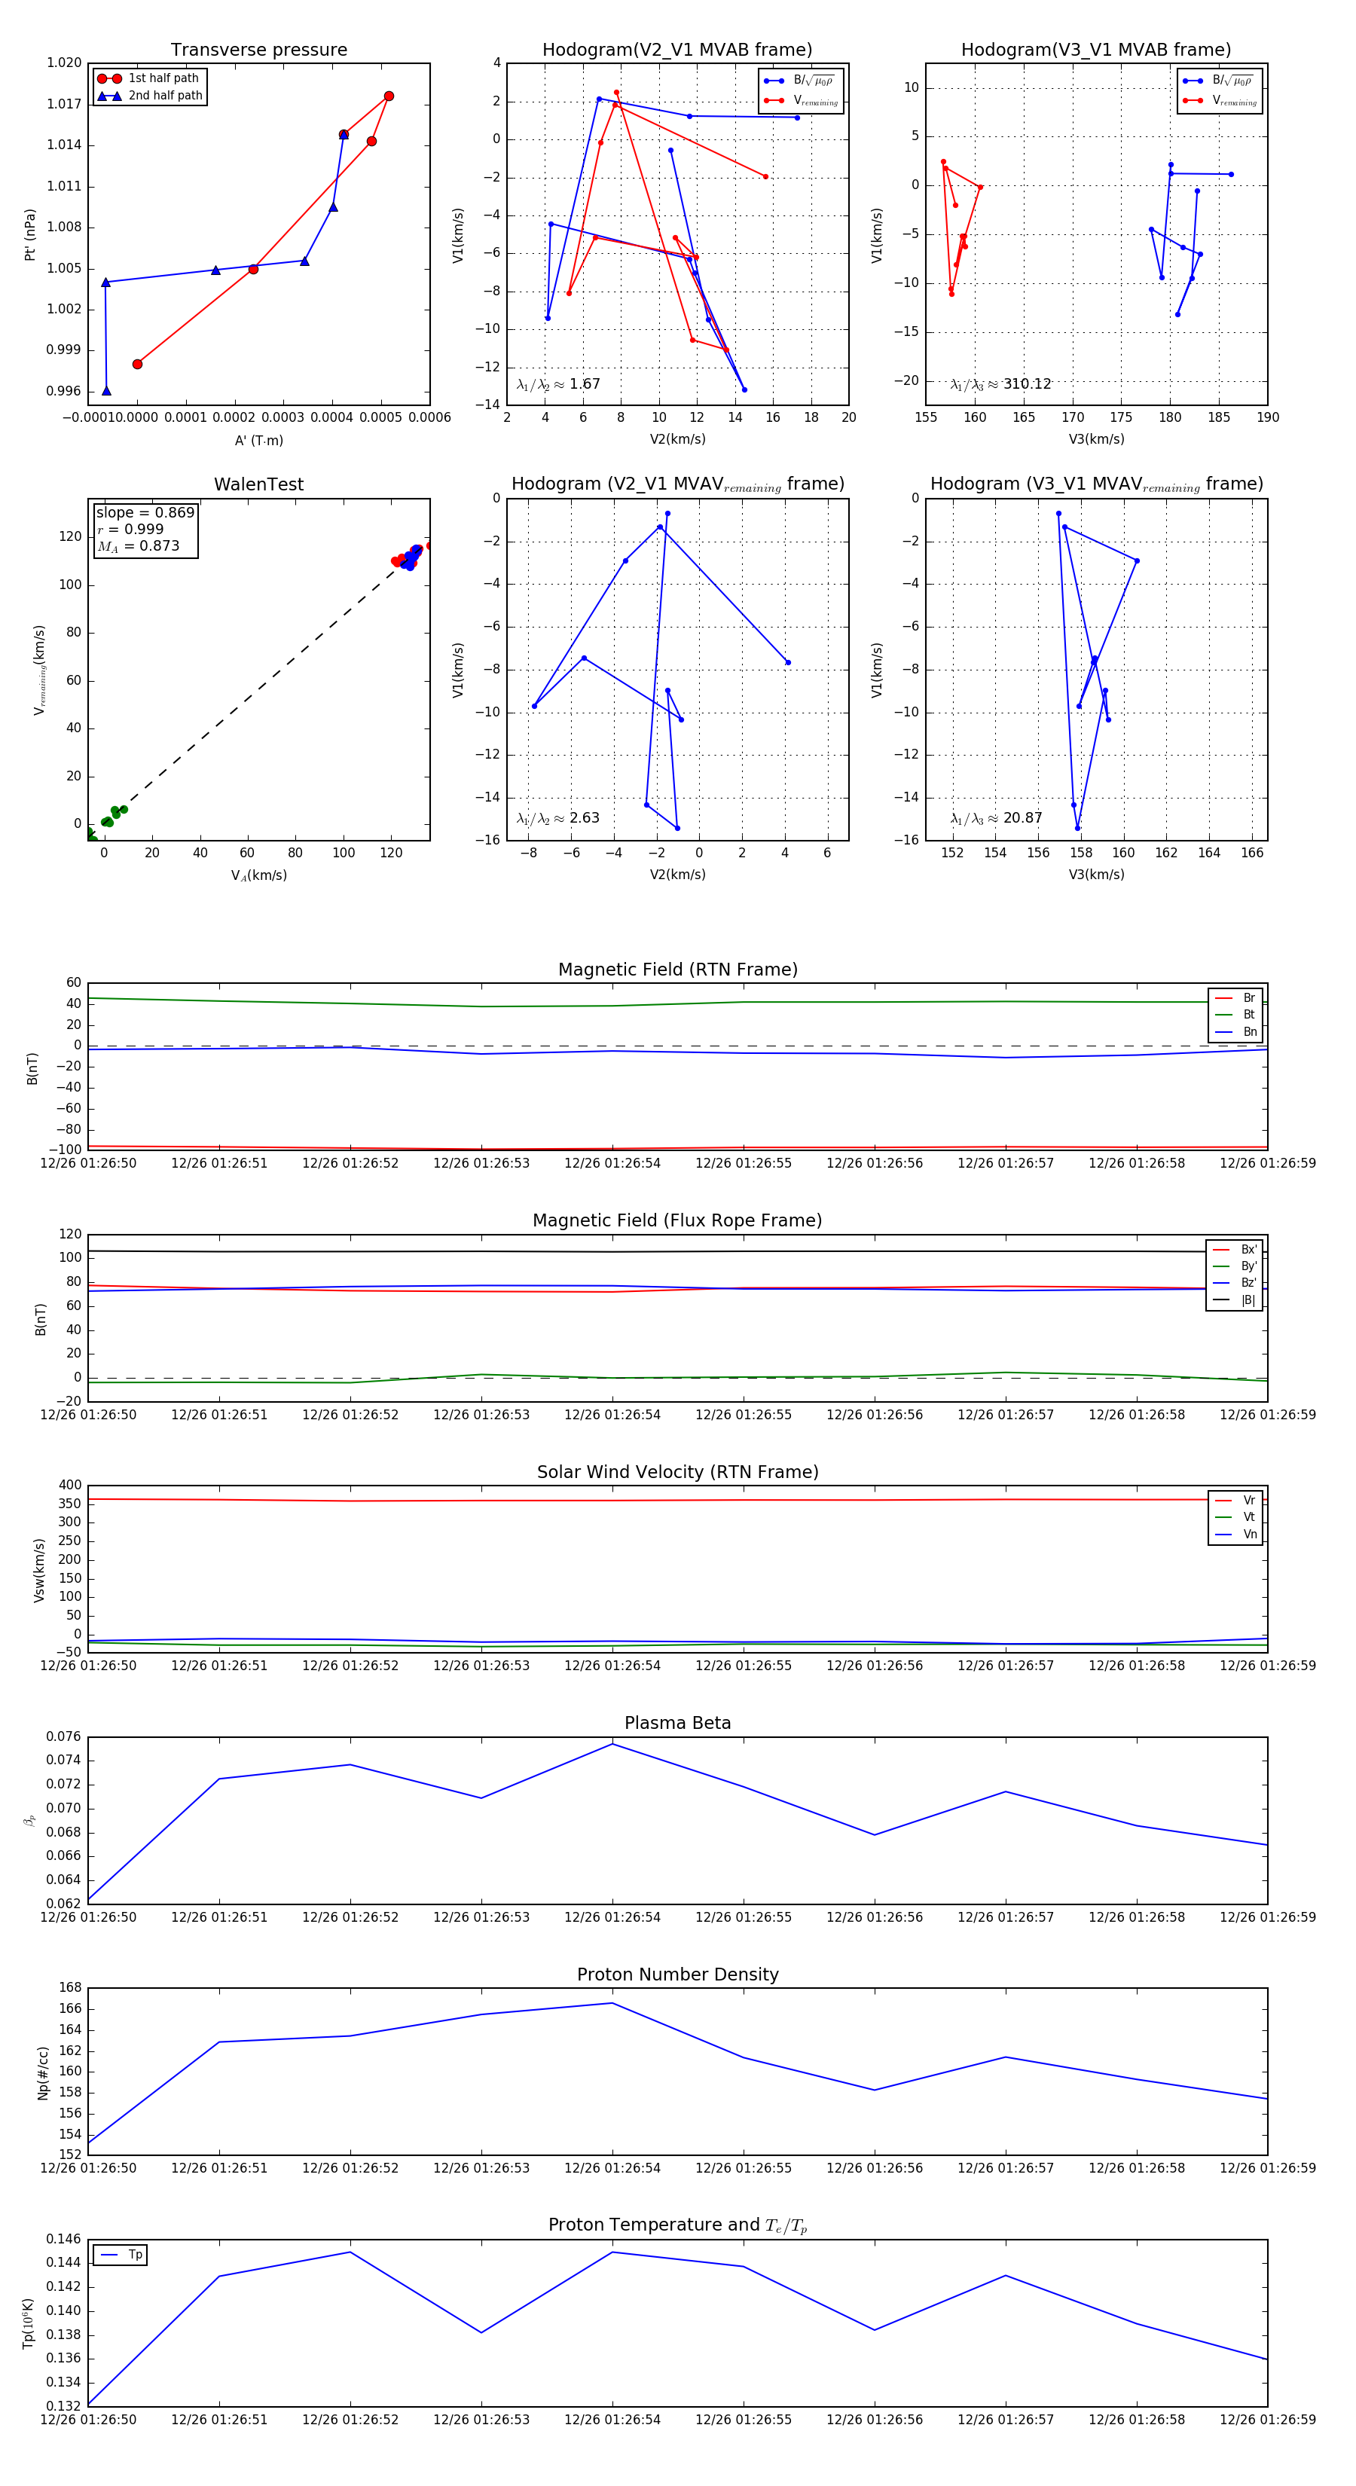Click the 12/26 01:26:50 tick under Proton Temperature plot

click(88, 2420)
